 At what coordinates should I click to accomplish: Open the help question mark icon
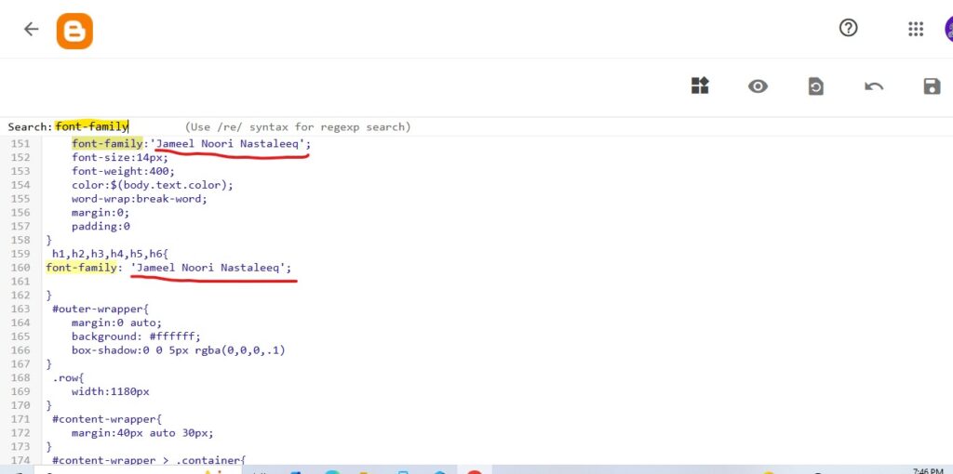[x=848, y=28]
